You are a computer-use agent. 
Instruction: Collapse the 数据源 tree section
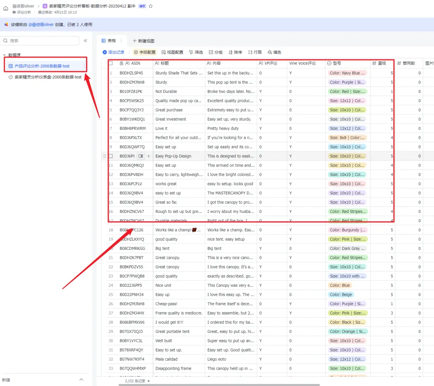(4, 55)
